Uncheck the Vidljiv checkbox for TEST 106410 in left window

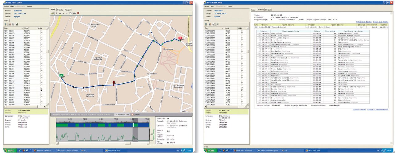[41, 88]
